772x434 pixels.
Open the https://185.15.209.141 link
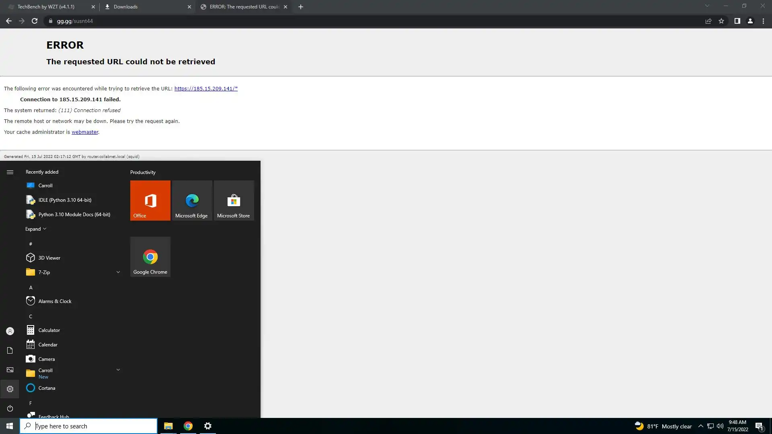point(206,89)
